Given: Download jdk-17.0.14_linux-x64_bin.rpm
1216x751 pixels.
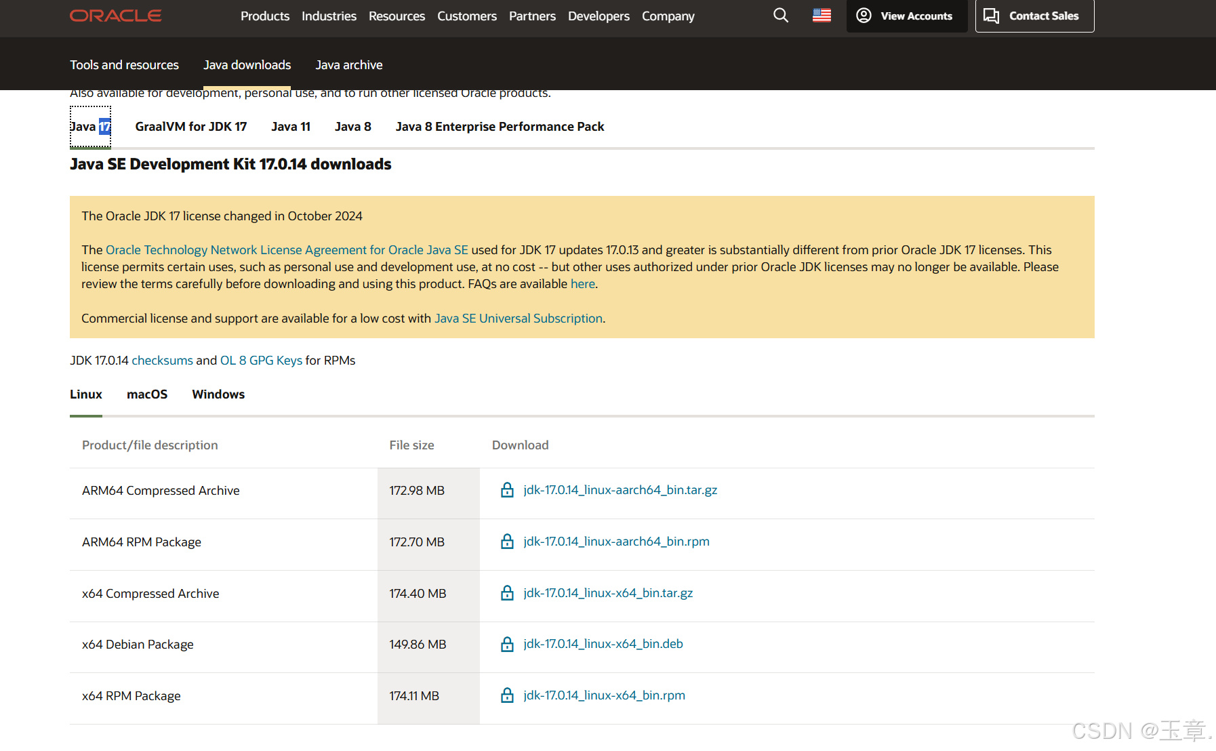Looking at the screenshot, I should point(604,695).
